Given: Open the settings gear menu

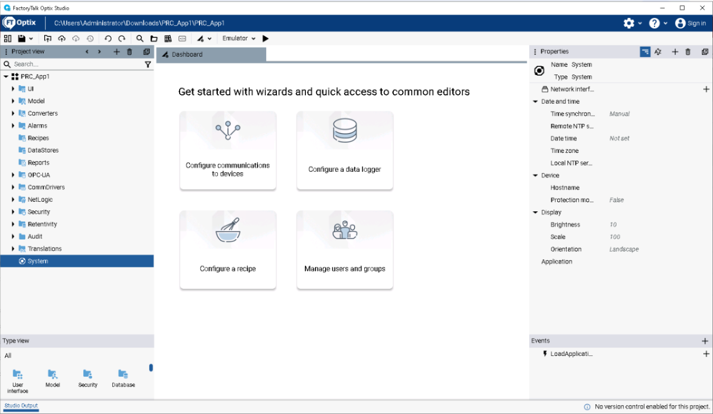Looking at the screenshot, I should point(629,23).
